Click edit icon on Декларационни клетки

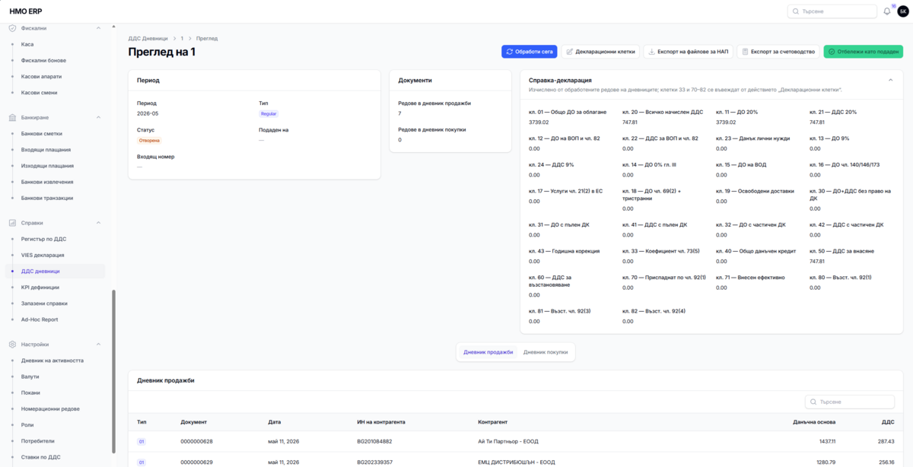coord(570,52)
